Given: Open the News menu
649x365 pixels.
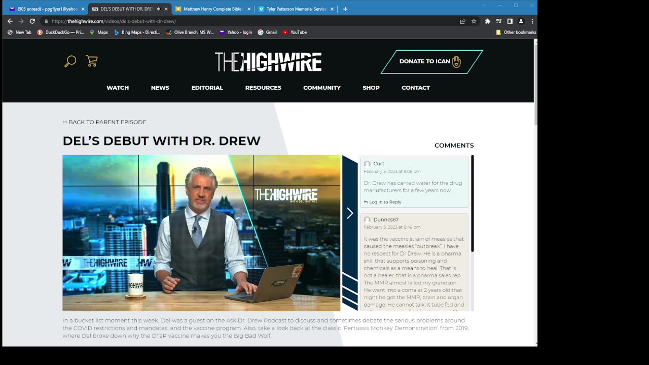Looking at the screenshot, I should pyautogui.click(x=160, y=88).
